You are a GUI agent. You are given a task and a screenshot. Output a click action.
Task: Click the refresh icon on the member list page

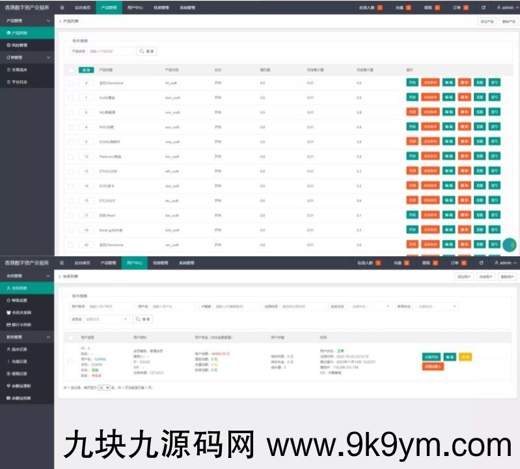pos(481,263)
